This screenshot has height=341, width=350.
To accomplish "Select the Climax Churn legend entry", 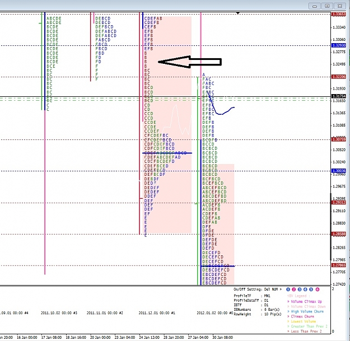I will pyautogui.click(x=301, y=316).
